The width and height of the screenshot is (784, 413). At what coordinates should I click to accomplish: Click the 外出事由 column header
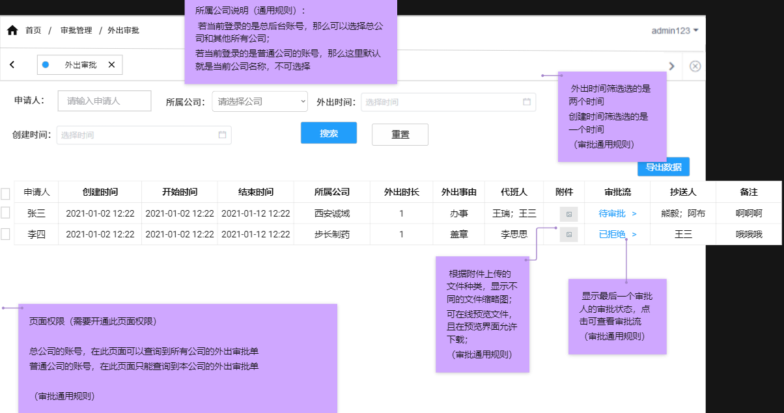tap(459, 192)
